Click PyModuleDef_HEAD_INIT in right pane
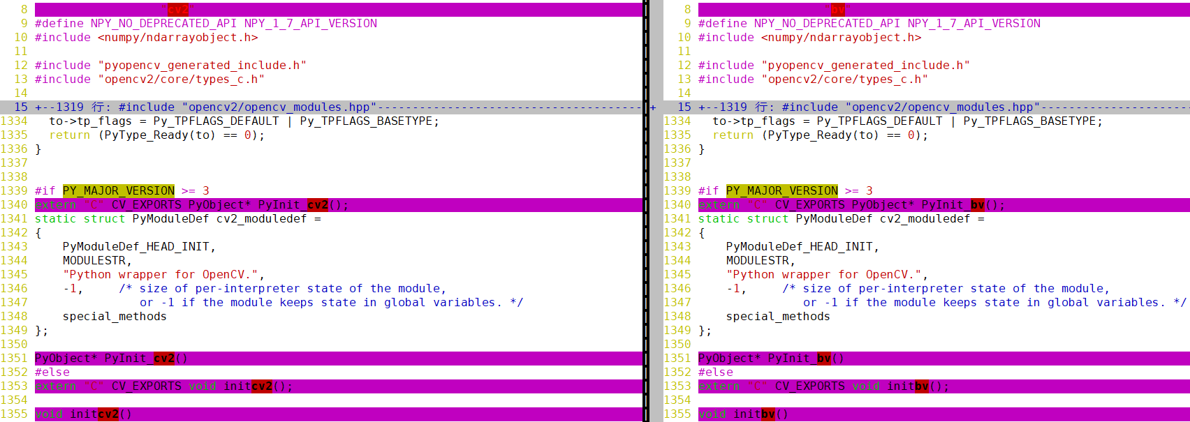 point(800,247)
